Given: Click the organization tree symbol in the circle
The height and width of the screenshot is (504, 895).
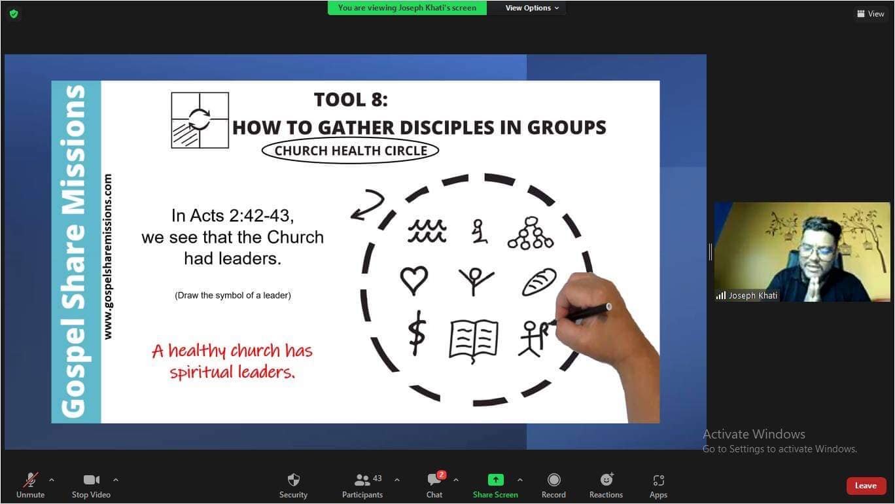Looking at the screenshot, I should point(531,232).
